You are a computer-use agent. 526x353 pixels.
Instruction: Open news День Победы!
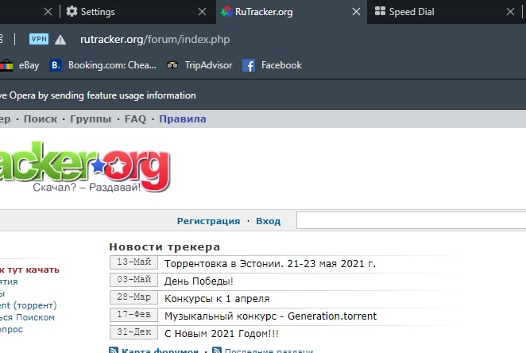click(199, 281)
